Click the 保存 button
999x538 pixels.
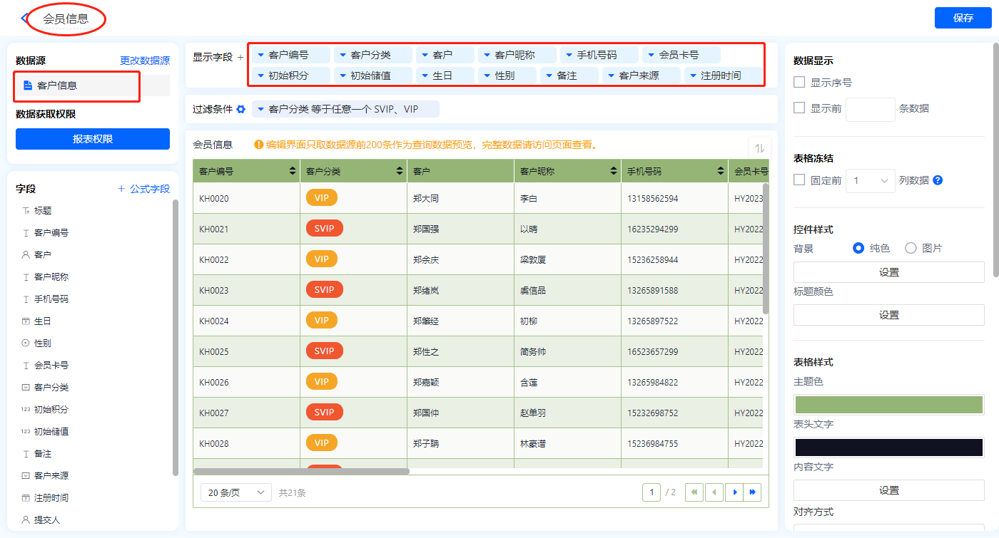click(x=963, y=18)
